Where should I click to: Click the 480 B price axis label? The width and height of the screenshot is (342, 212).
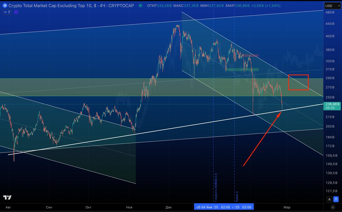[x=330, y=12]
